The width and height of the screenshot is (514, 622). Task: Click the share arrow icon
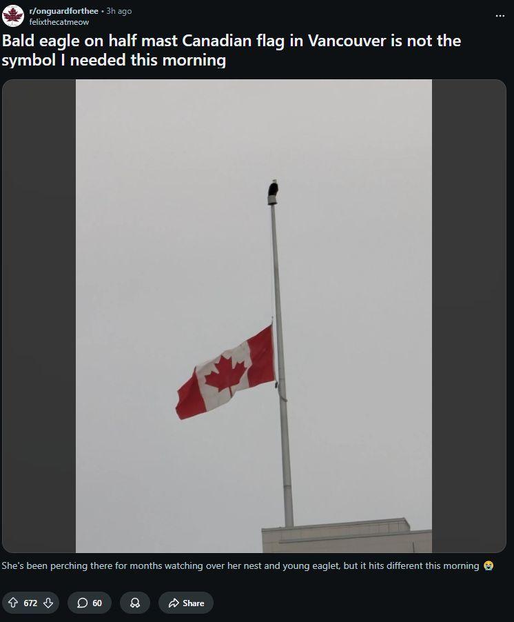[174, 603]
